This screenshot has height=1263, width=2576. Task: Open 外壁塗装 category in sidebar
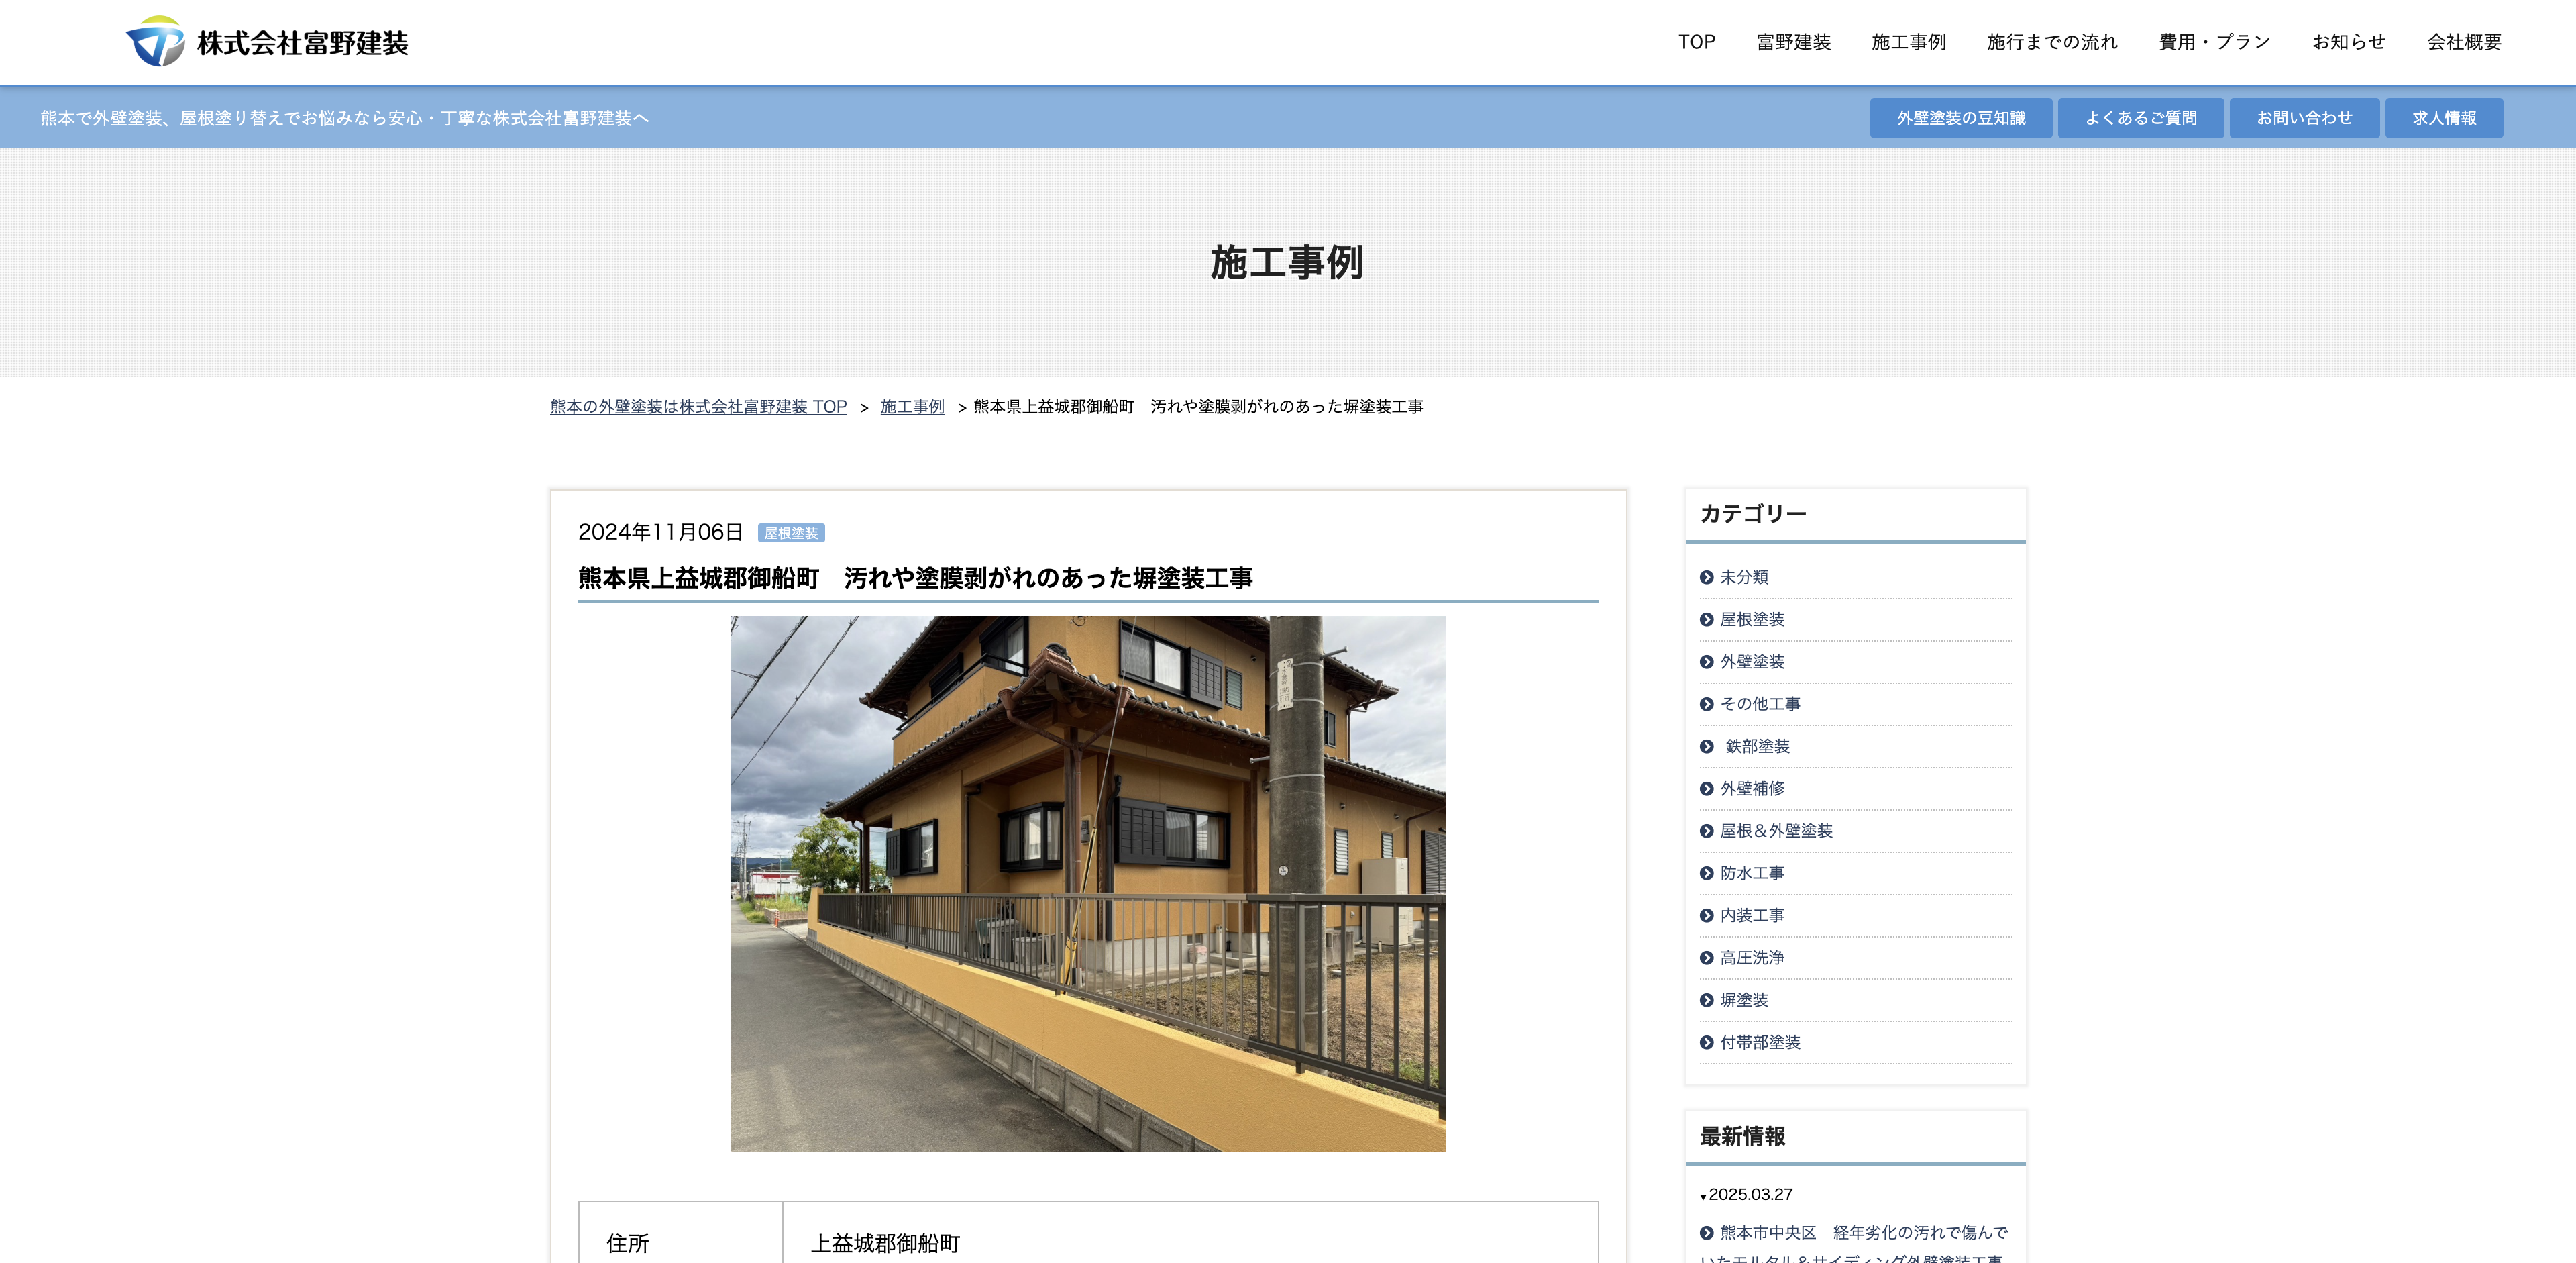1751,662
